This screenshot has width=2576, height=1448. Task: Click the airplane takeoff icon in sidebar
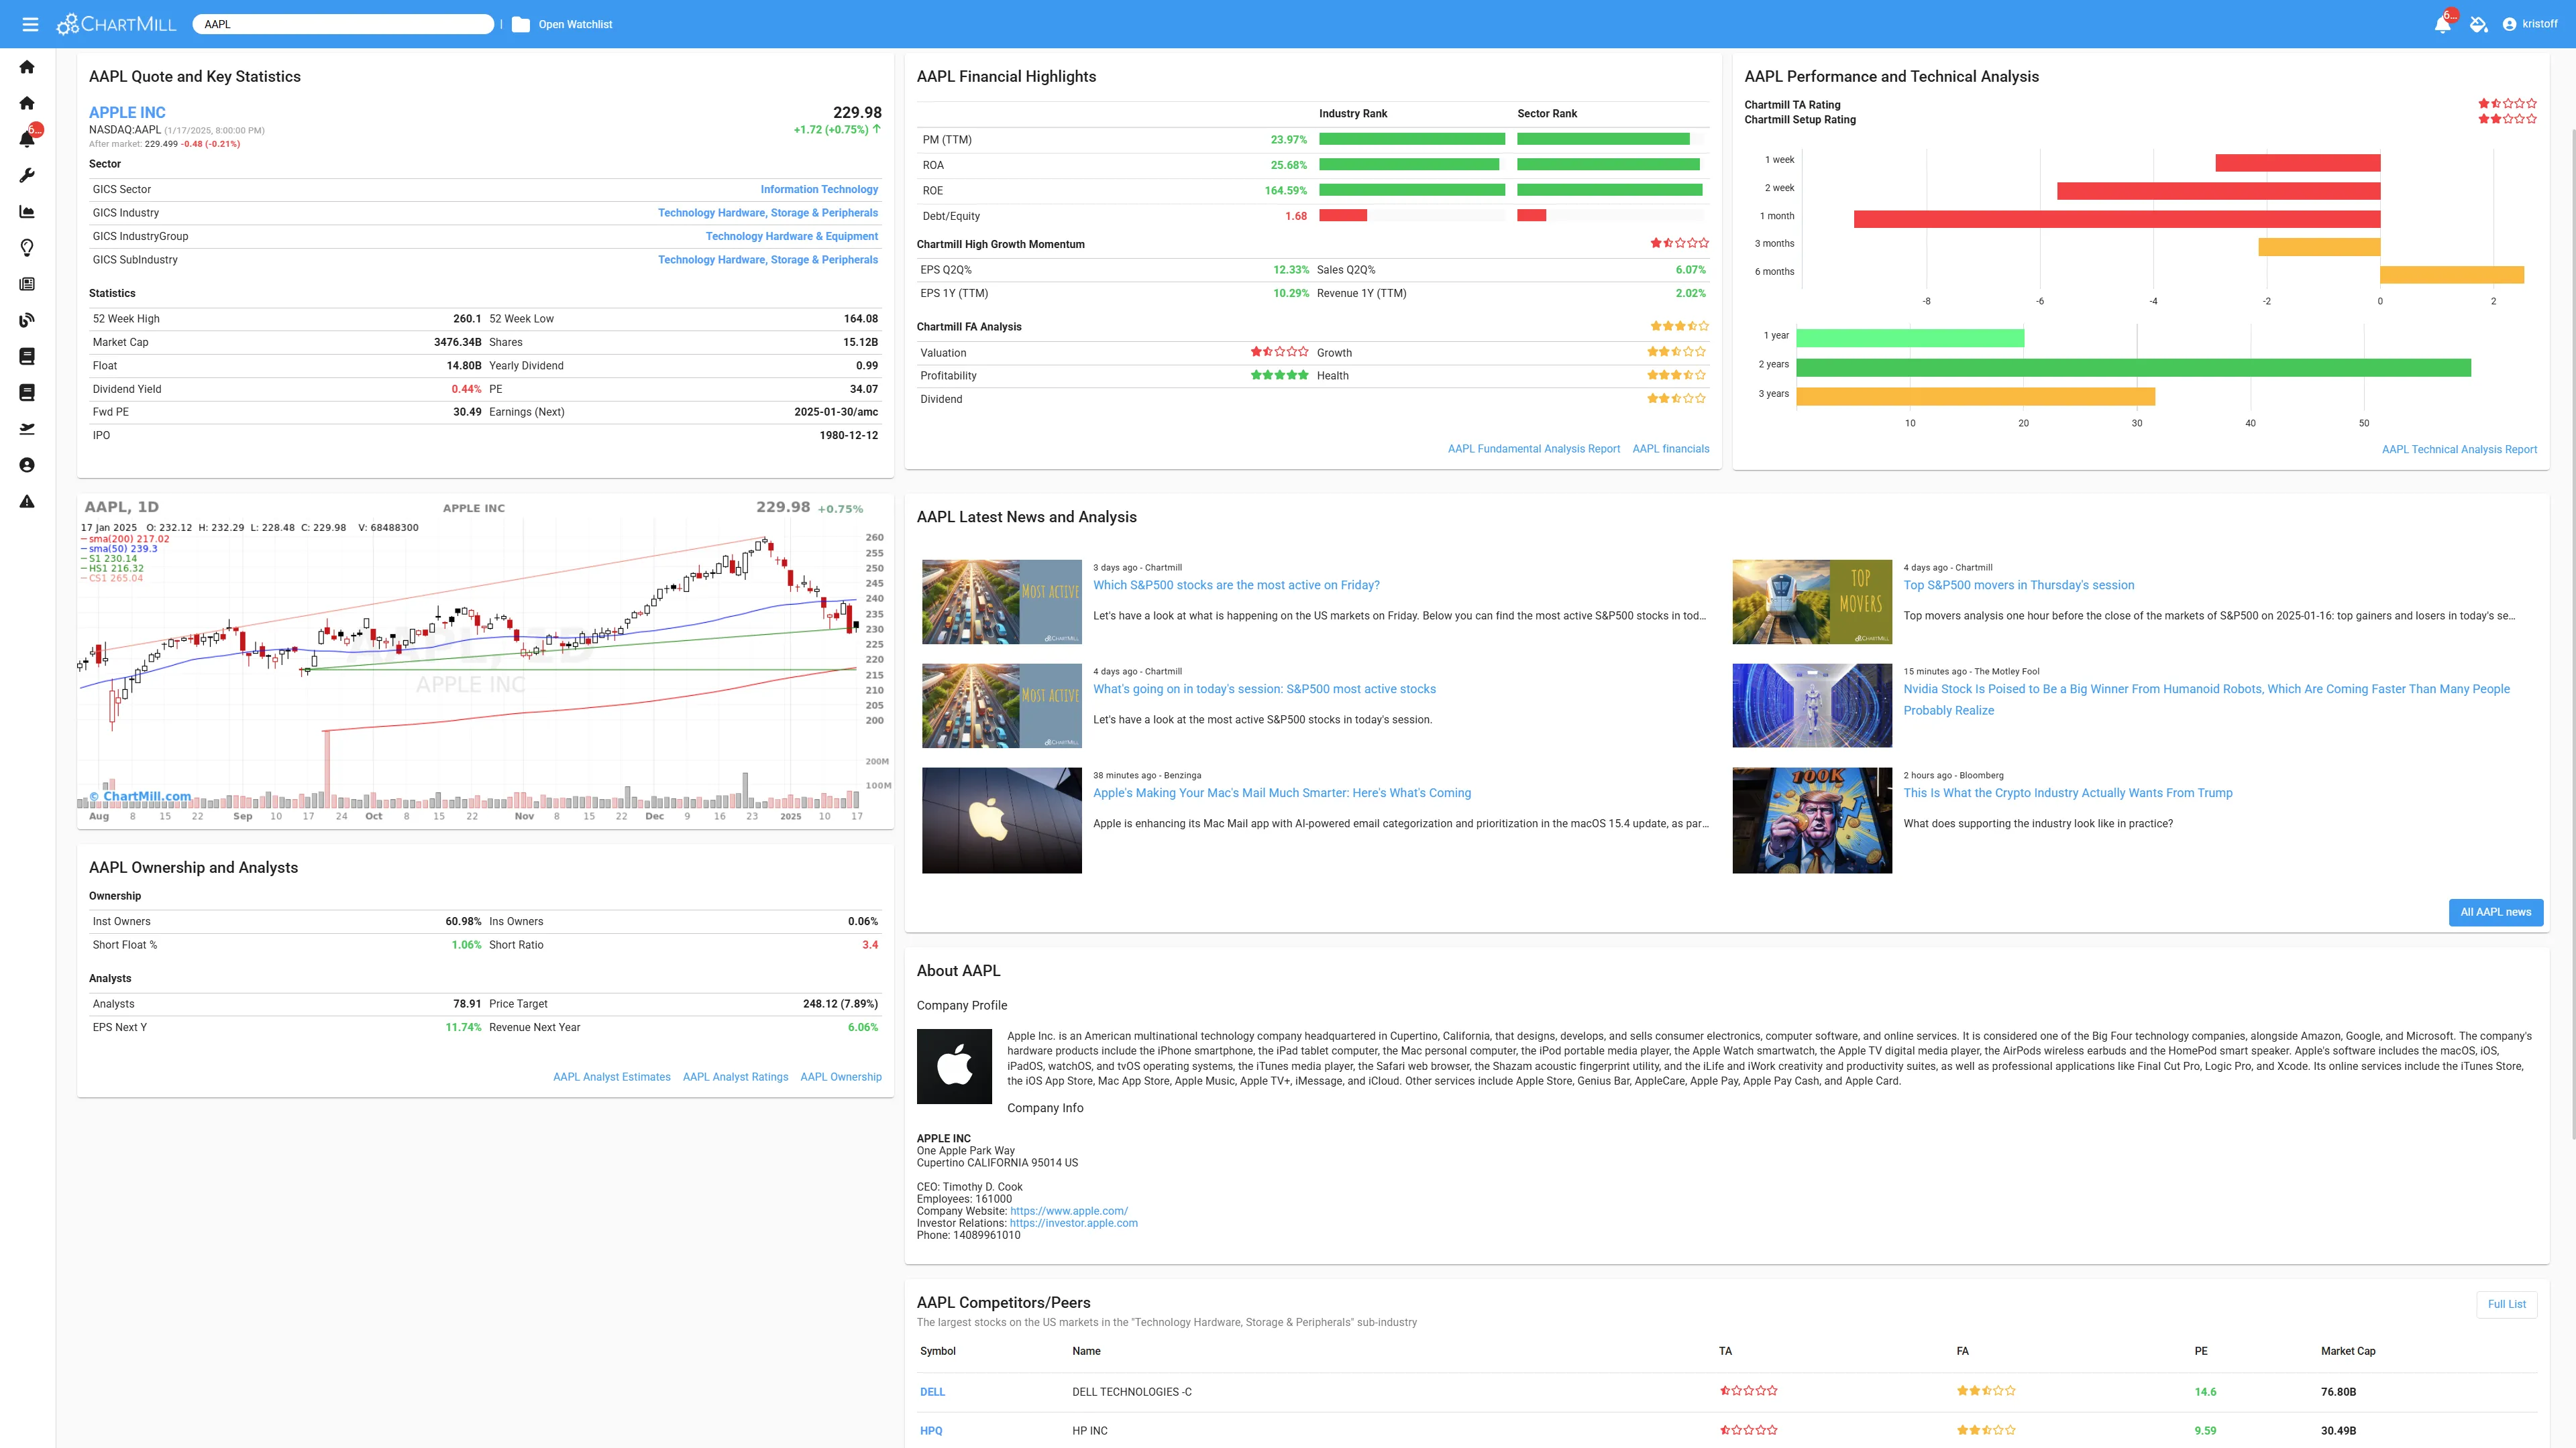(x=27, y=429)
